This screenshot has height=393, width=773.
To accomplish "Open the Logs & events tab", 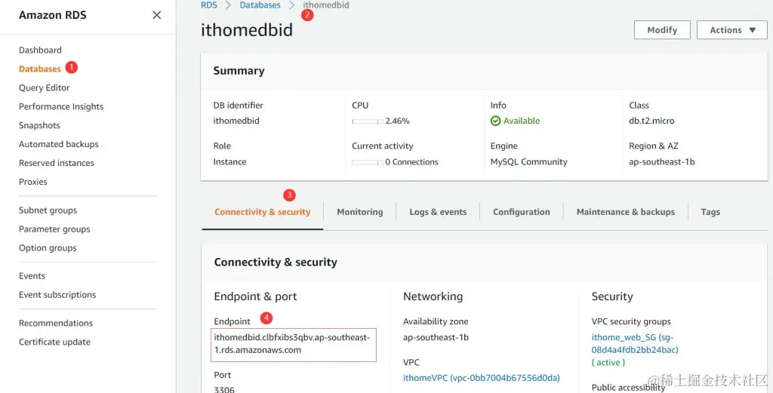I will coord(438,212).
